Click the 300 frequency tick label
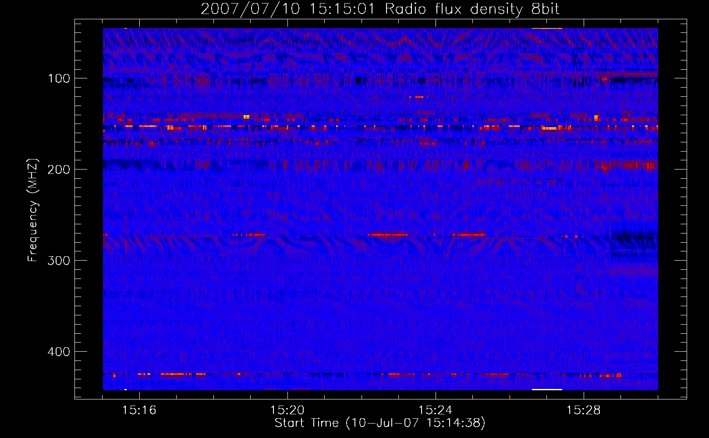Screen dimensions: 709x438 coord(59,261)
